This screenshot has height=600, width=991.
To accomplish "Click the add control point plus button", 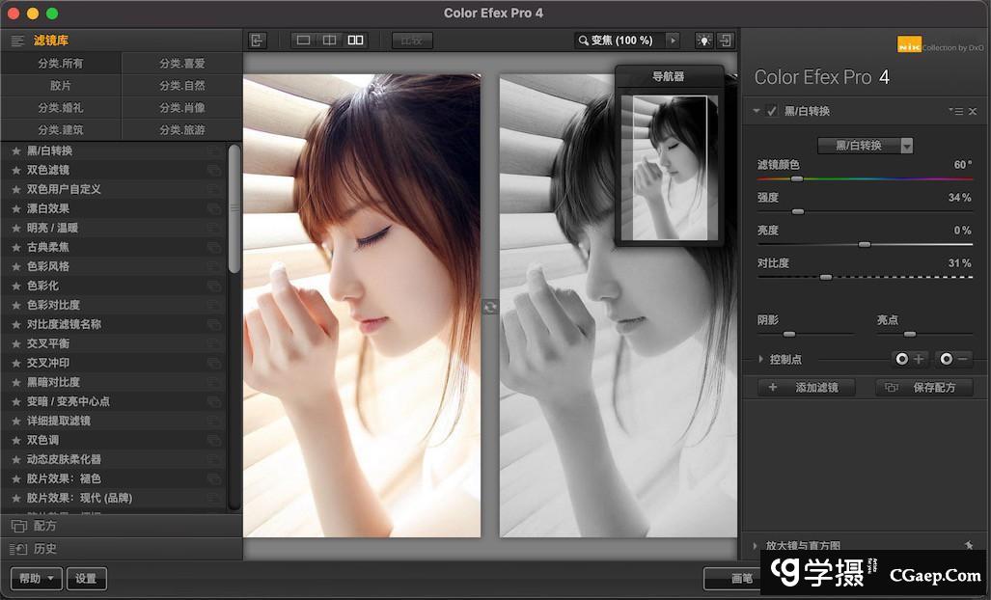I will [x=909, y=359].
